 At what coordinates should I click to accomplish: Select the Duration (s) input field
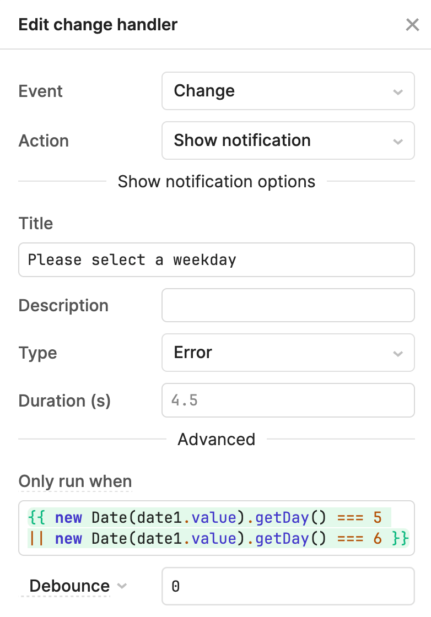pos(288,400)
